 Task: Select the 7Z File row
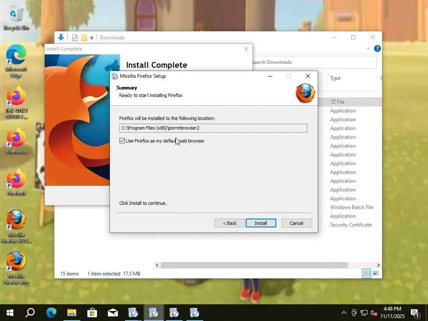(x=350, y=102)
